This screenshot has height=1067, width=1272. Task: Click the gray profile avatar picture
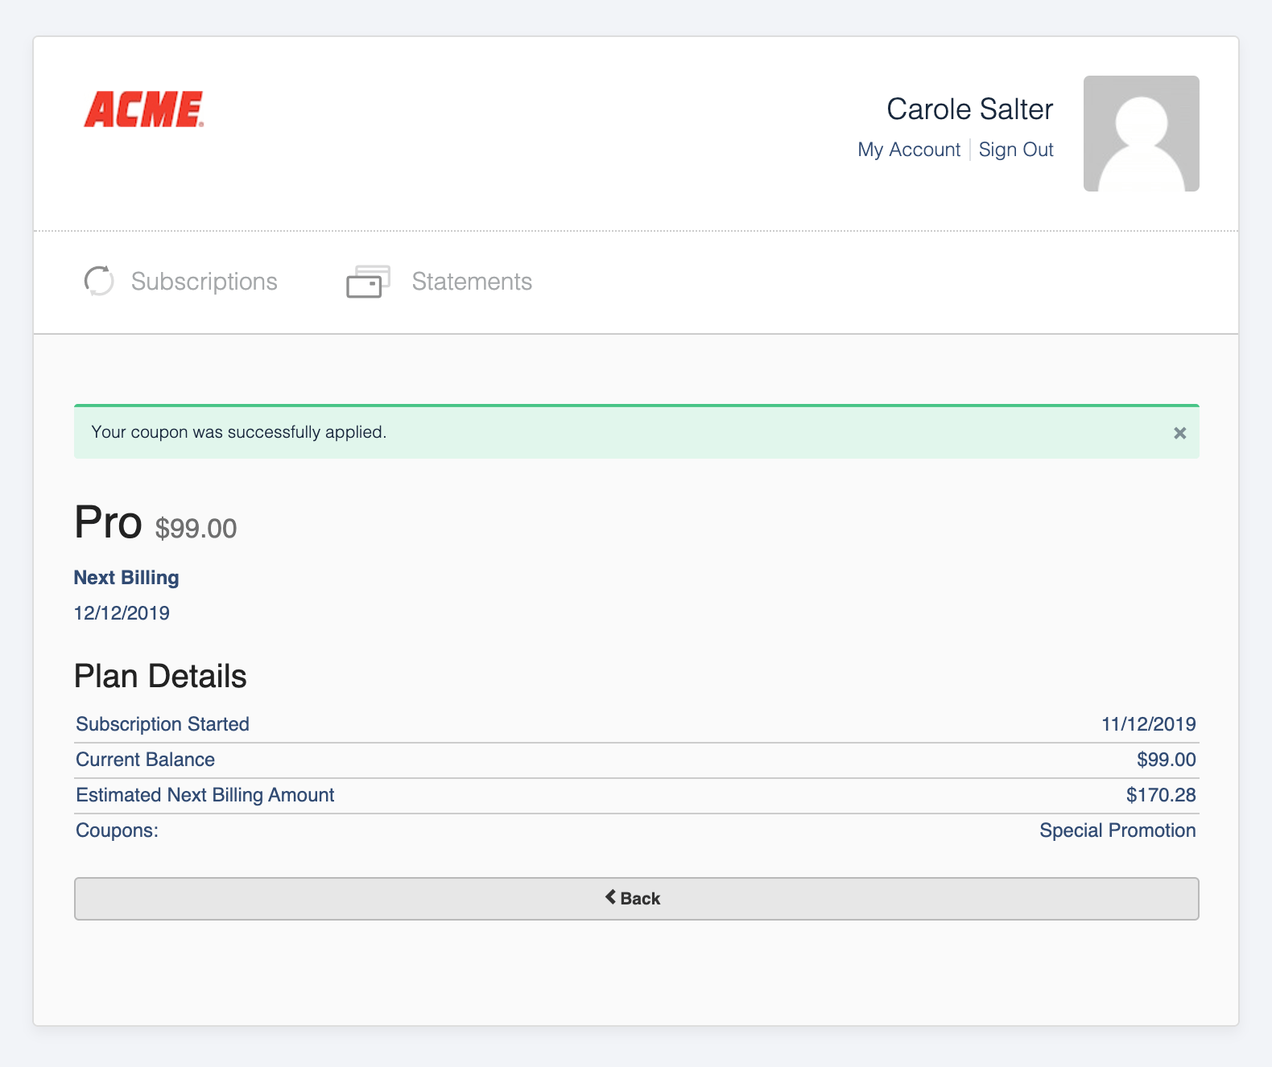pyautogui.click(x=1141, y=134)
